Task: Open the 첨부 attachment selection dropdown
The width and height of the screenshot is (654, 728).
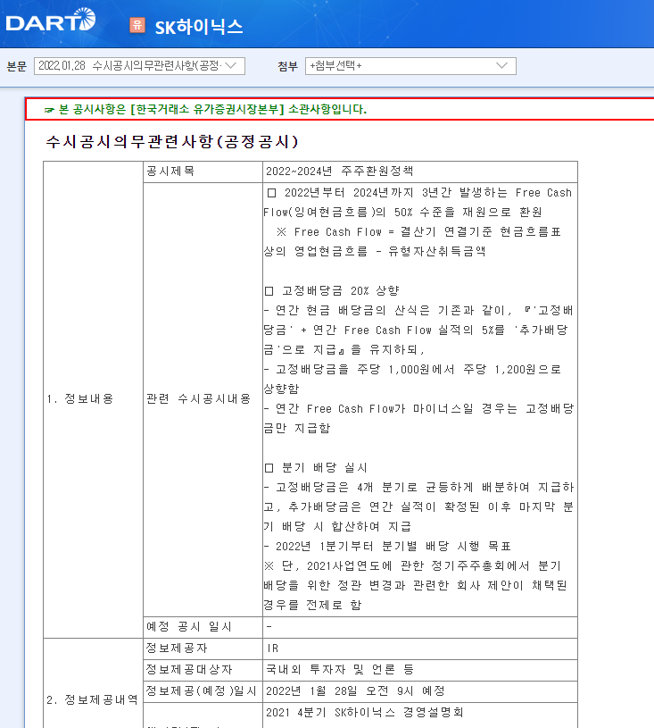Action: point(410,66)
